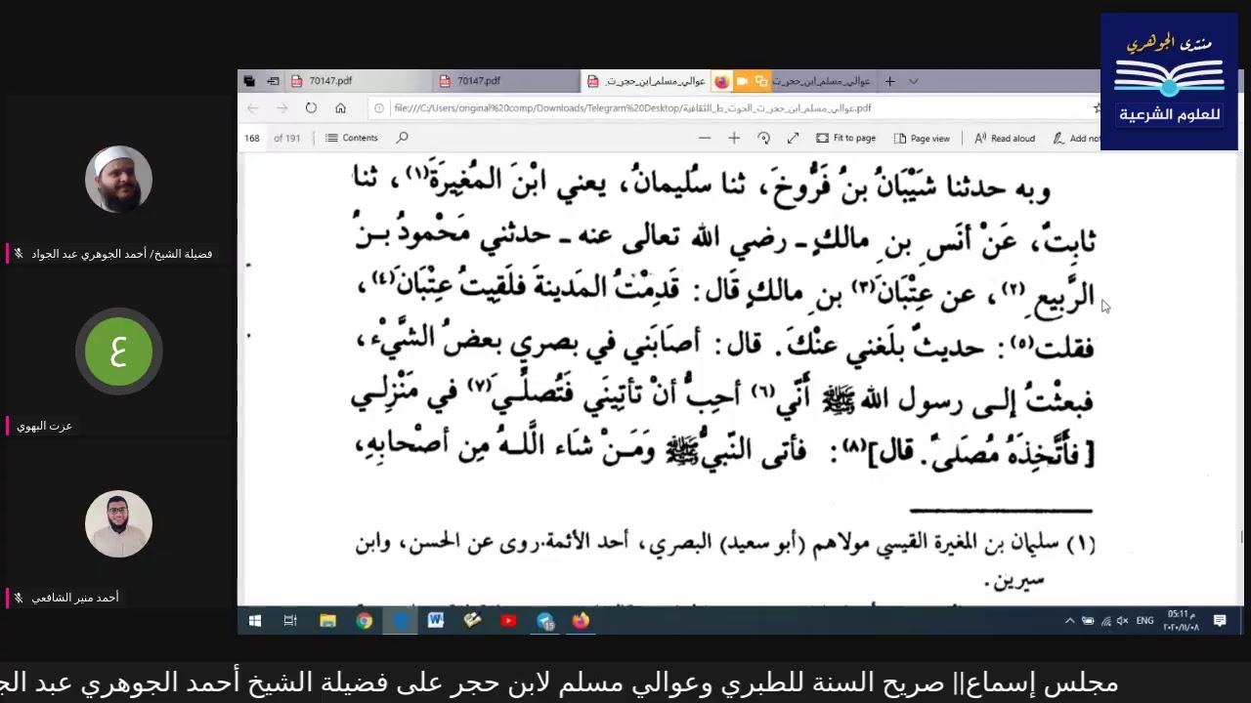This screenshot has height=703, width=1251.
Task: Open the PDF search magnifier
Action: [x=402, y=138]
